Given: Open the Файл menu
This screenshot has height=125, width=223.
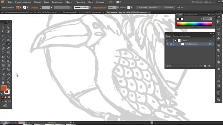Looking at the screenshot, I should tap(10, 2).
